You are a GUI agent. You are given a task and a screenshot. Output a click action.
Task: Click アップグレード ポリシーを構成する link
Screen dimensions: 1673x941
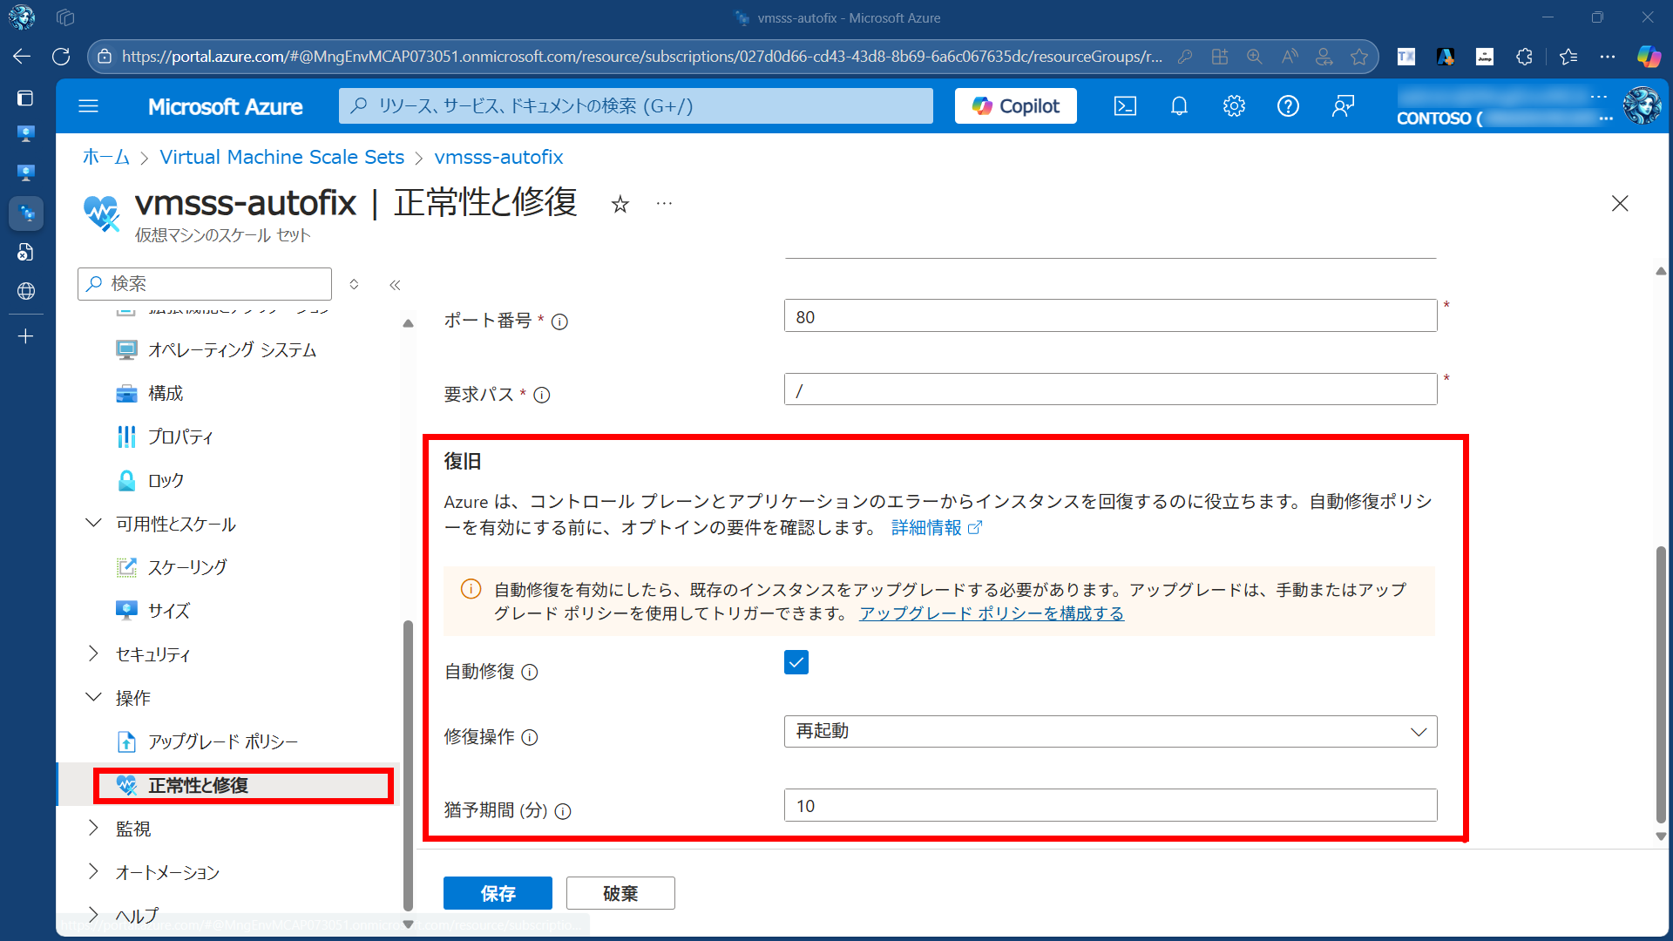pos(992,613)
